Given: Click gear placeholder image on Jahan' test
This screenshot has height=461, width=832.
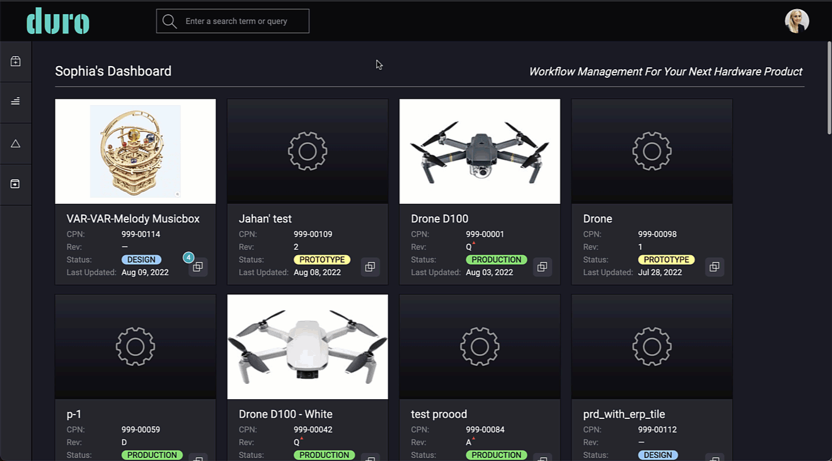Looking at the screenshot, I should 308,151.
